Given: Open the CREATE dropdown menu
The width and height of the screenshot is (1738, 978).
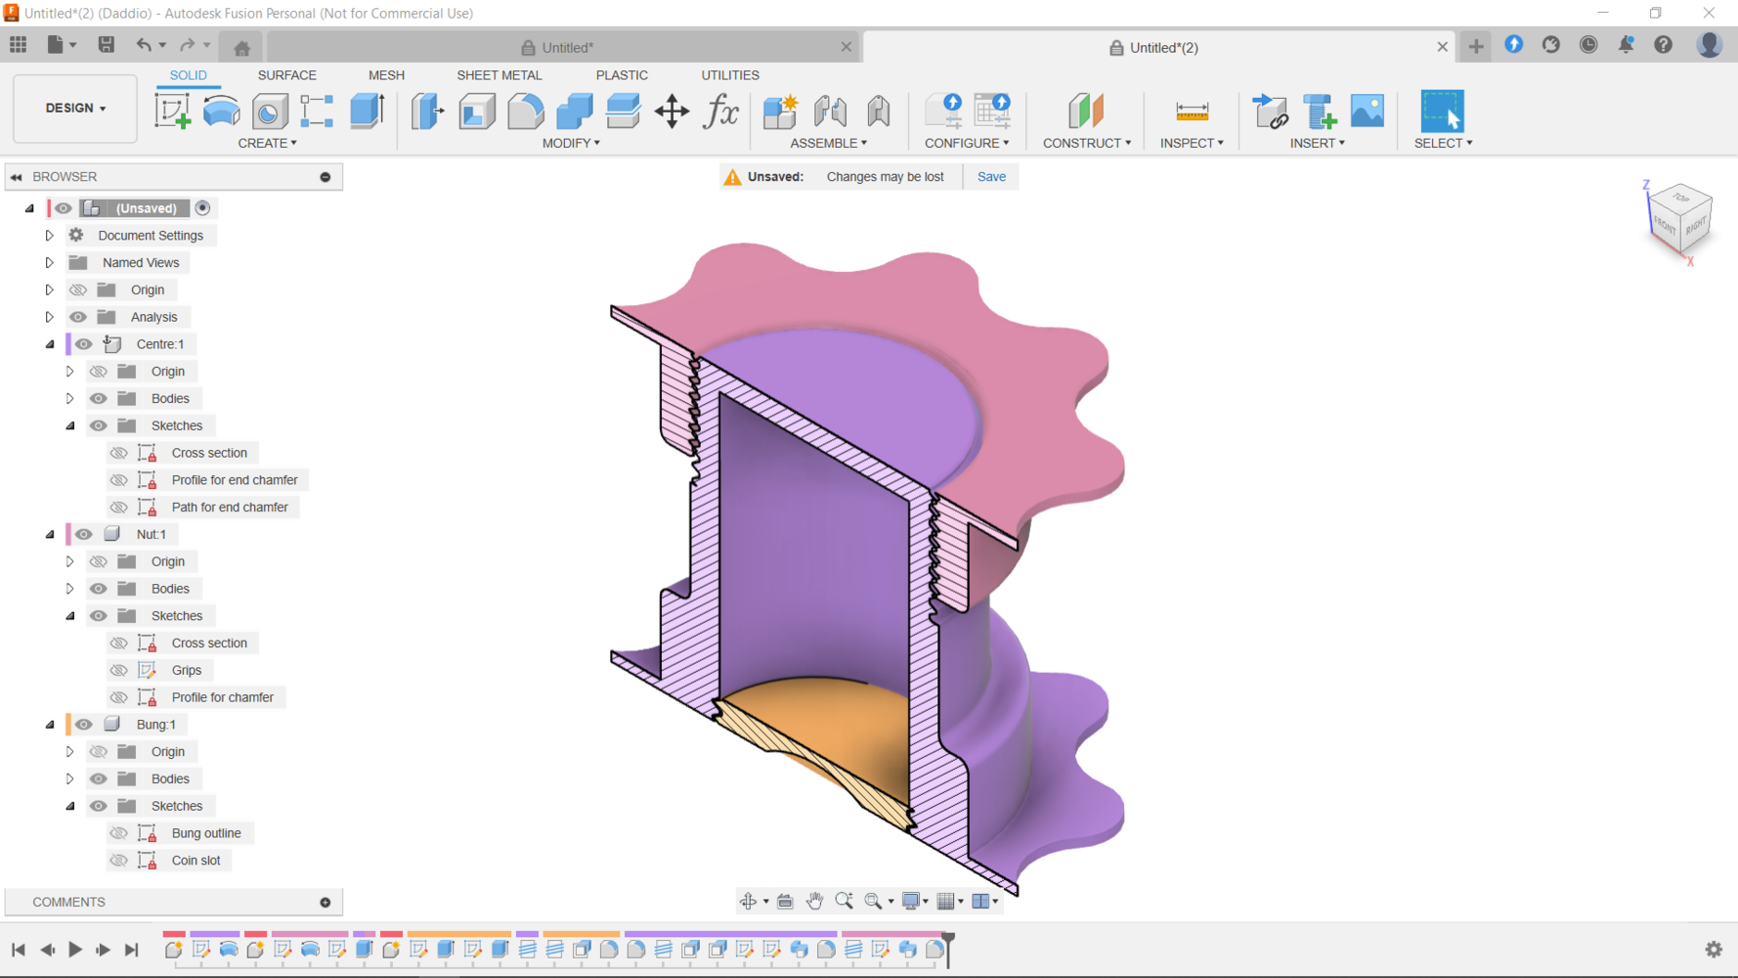Looking at the screenshot, I should coord(267,143).
